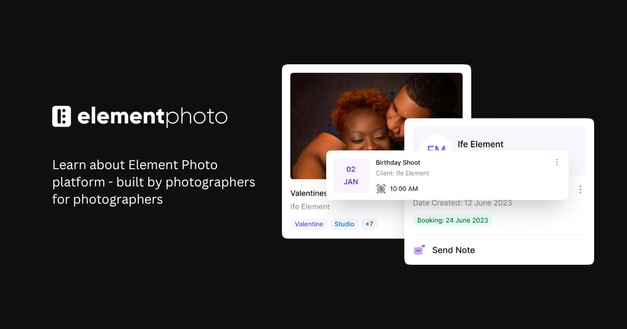
Task: Click the 02 JAN date tile
Action: click(x=351, y=175)
